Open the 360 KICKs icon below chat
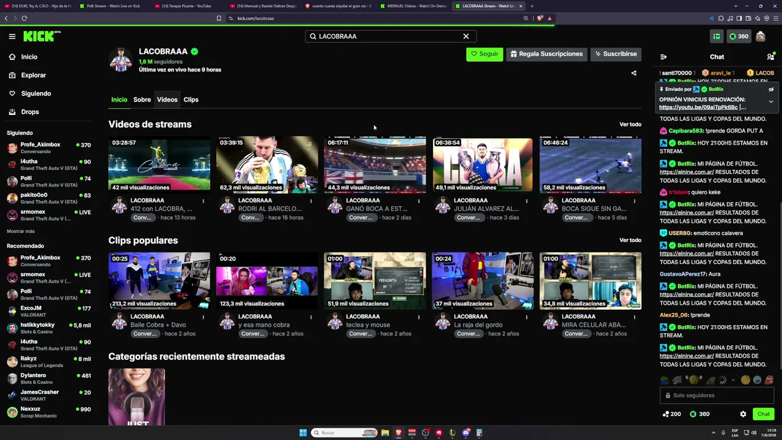The width and height of the screenshot is (782, 440). click(x=700, y=414)
